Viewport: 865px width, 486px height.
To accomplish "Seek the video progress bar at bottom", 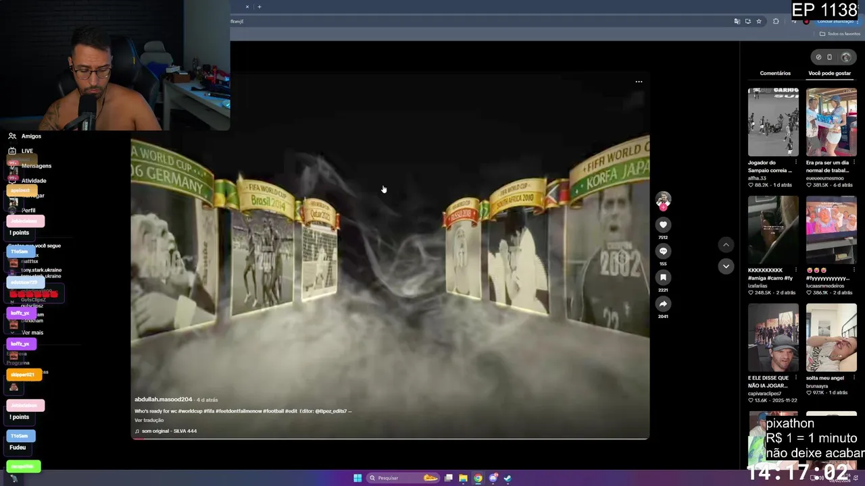I will tap(390, 439).
